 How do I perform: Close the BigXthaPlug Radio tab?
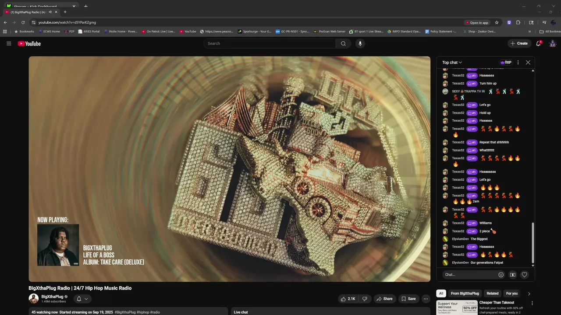(57, 12)
